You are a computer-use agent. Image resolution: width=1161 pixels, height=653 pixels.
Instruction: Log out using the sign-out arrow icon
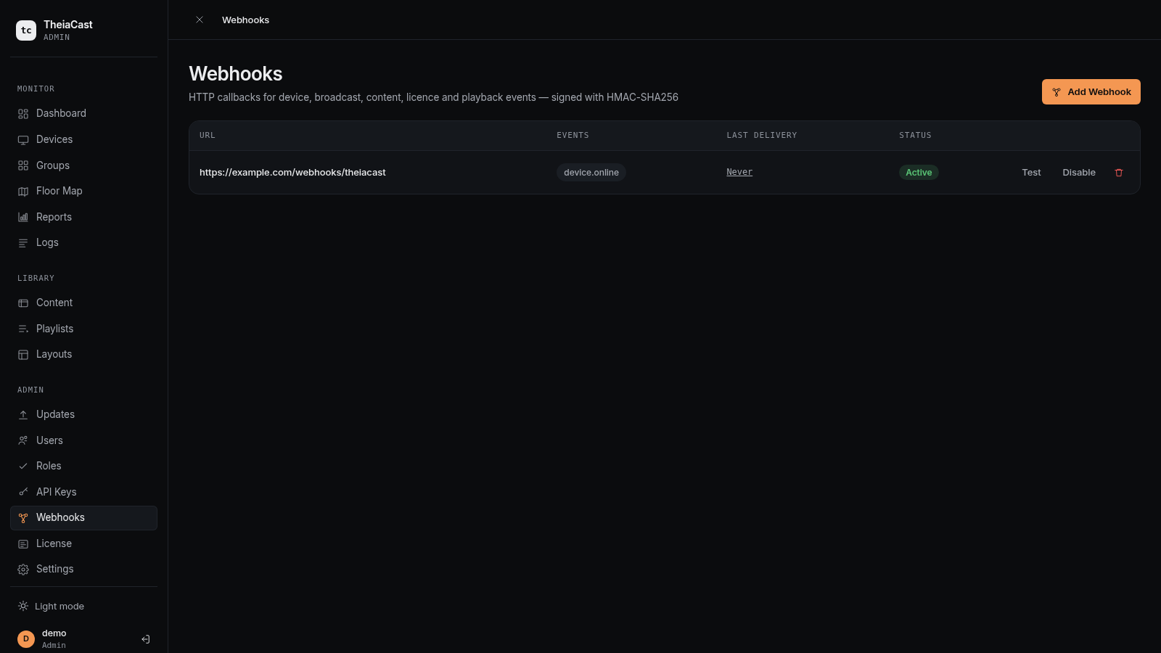point(145,639)
